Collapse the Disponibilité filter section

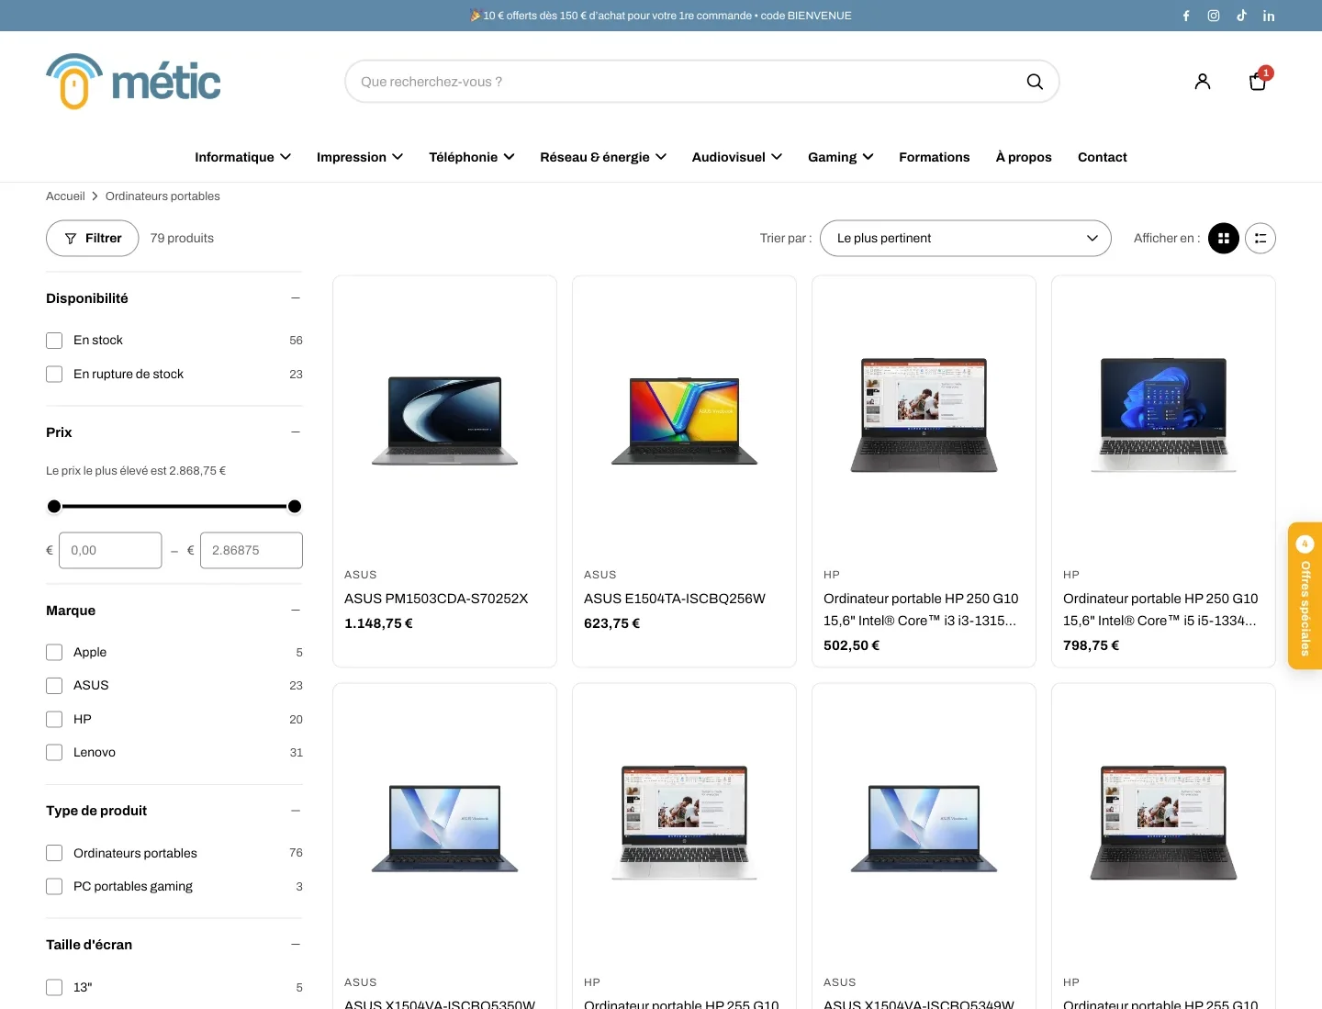[x=296, y=298]
